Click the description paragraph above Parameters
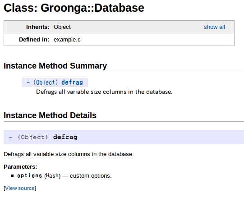This screenshot has width=244, height=198. pos(69,154)
